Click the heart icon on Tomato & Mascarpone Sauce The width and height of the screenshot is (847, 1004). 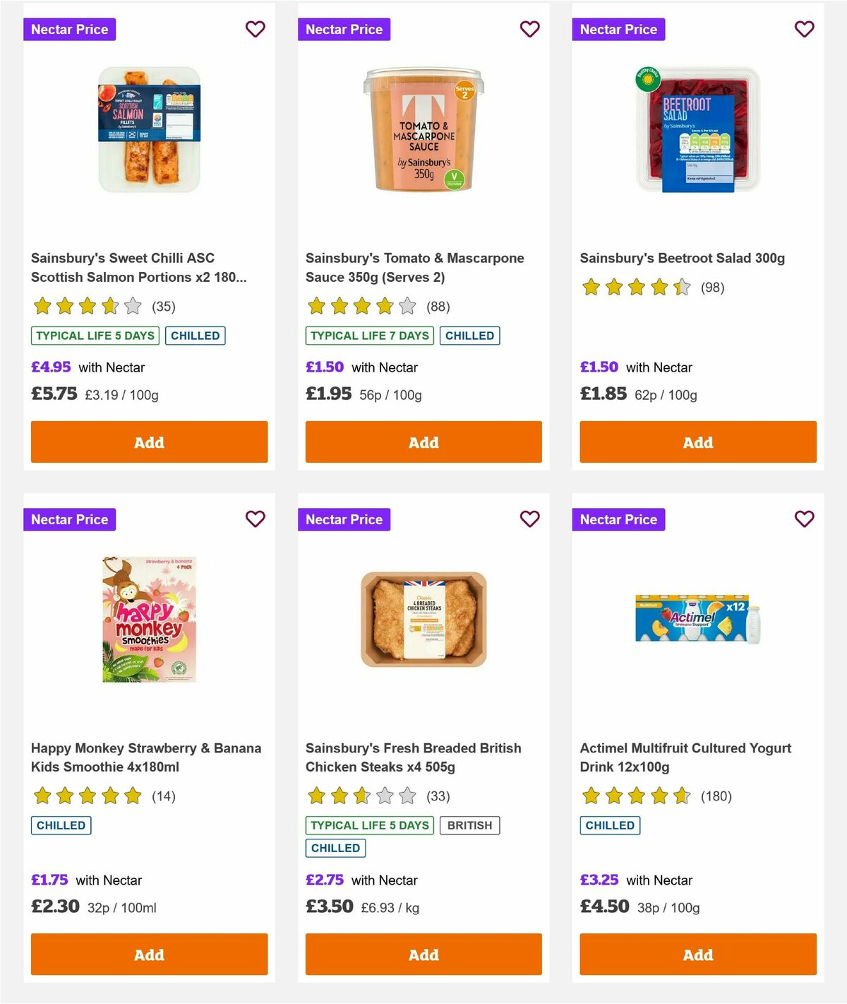click(529, 29)
